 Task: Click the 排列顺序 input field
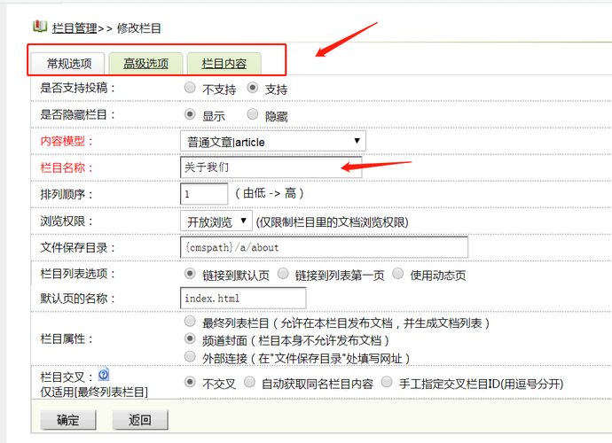point(204,194)
